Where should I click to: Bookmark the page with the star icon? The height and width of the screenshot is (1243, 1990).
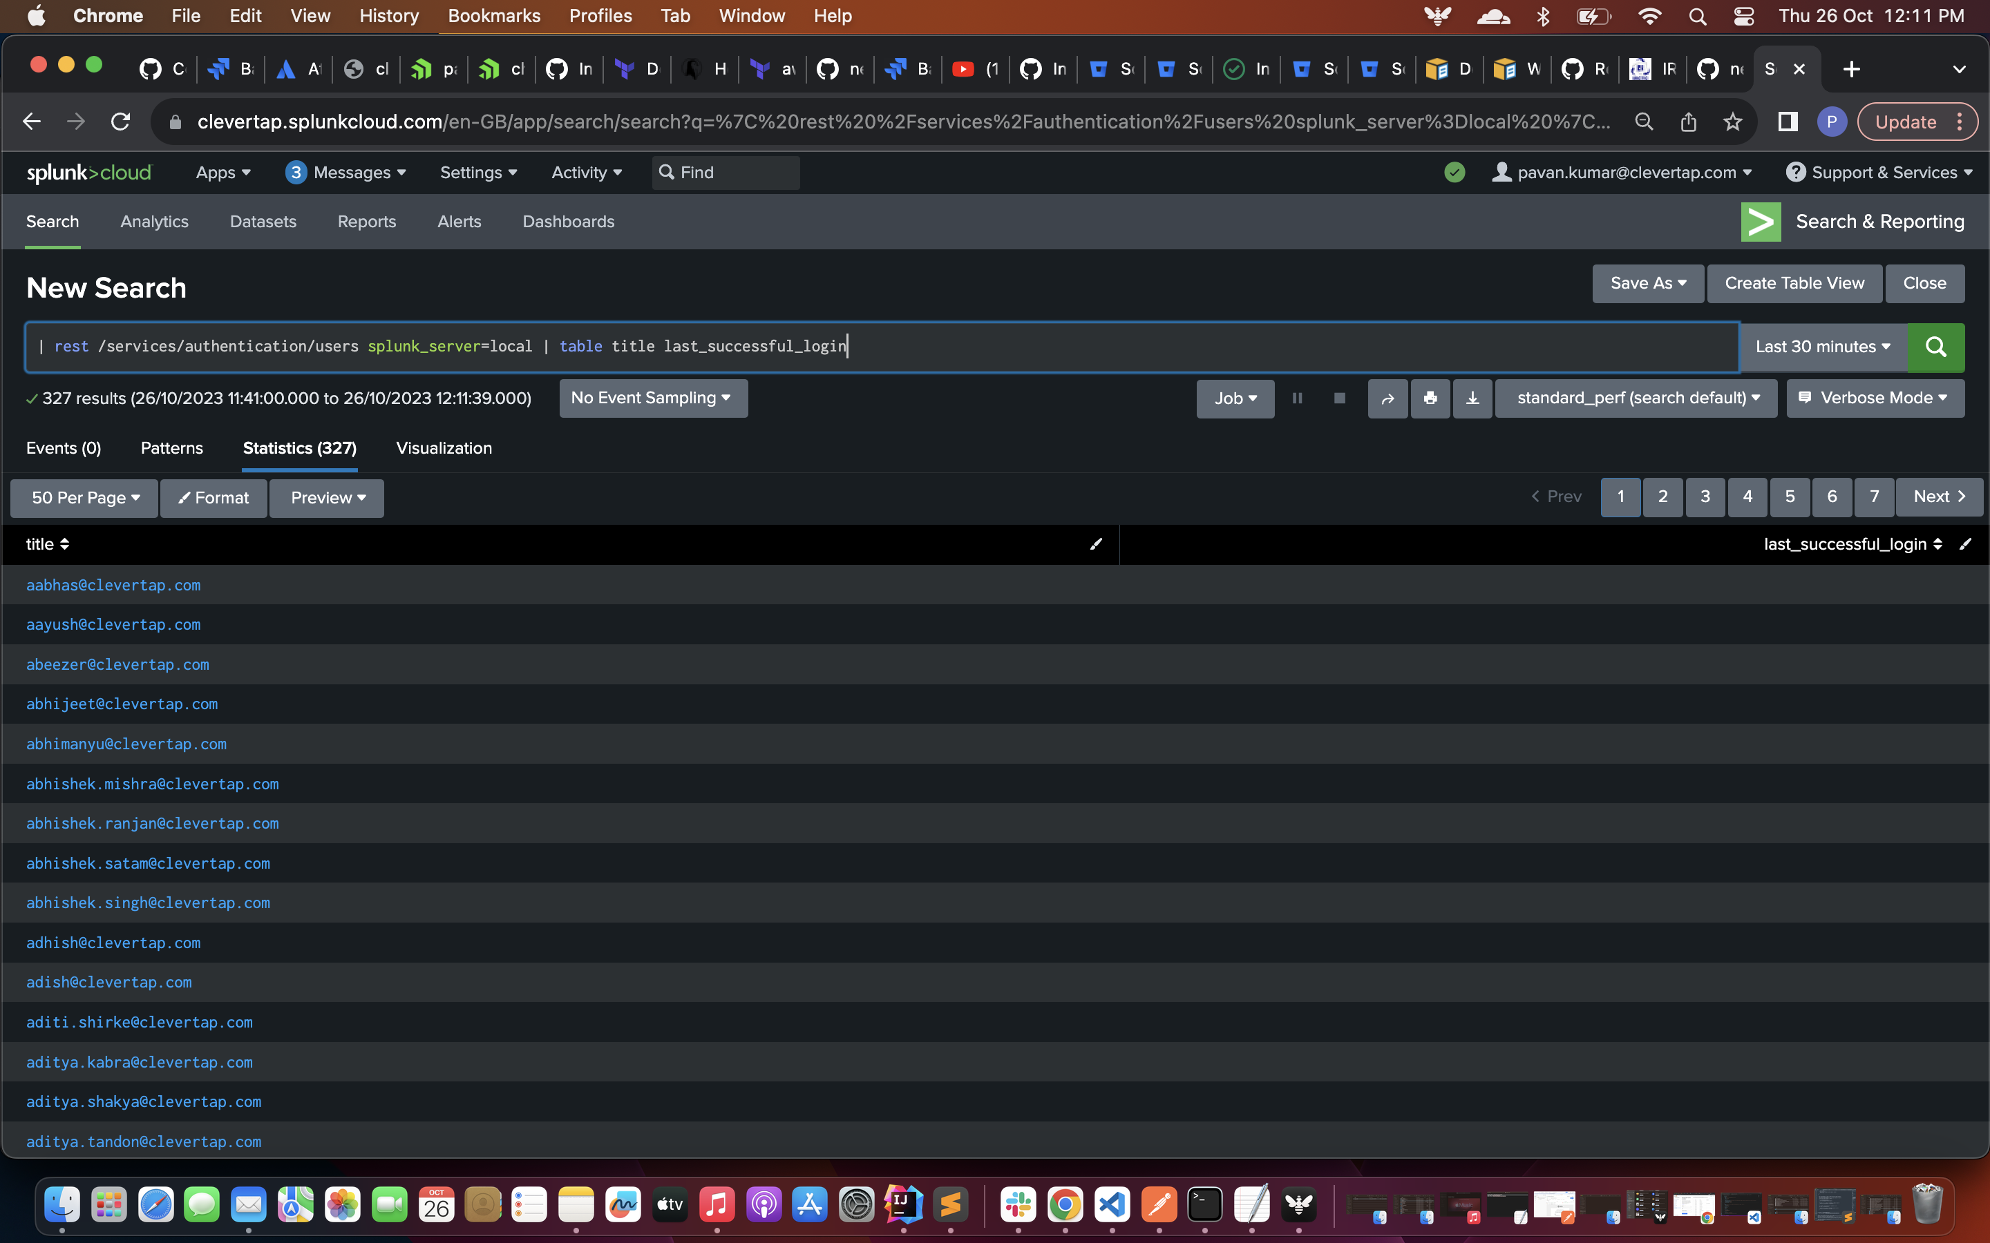tap(1733, 122)
